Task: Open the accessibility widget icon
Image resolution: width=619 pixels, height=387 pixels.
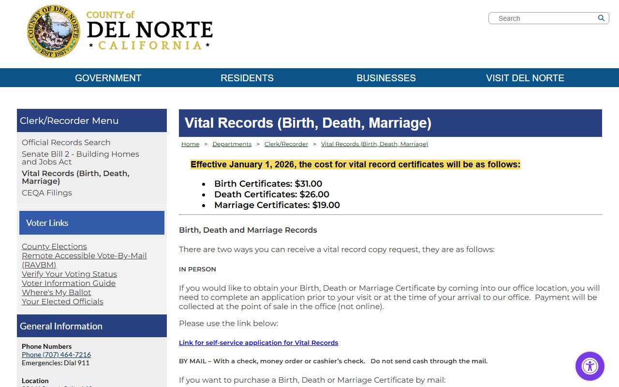Action: 590,366
